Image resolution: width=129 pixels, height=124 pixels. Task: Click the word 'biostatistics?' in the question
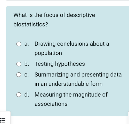coord(31,24)
